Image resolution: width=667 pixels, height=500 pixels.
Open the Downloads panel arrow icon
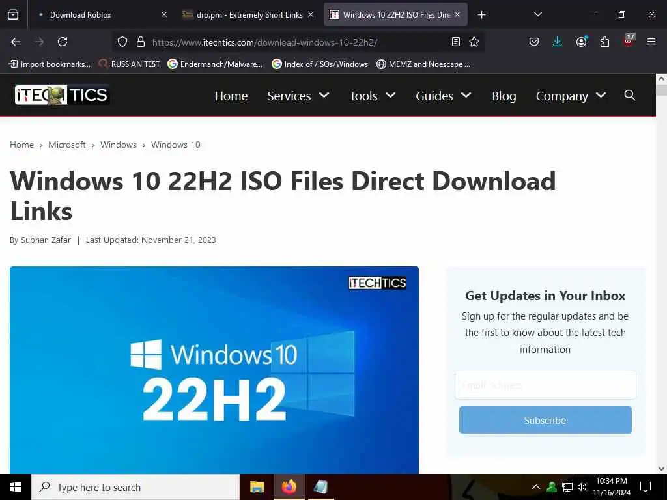[558, 42]
